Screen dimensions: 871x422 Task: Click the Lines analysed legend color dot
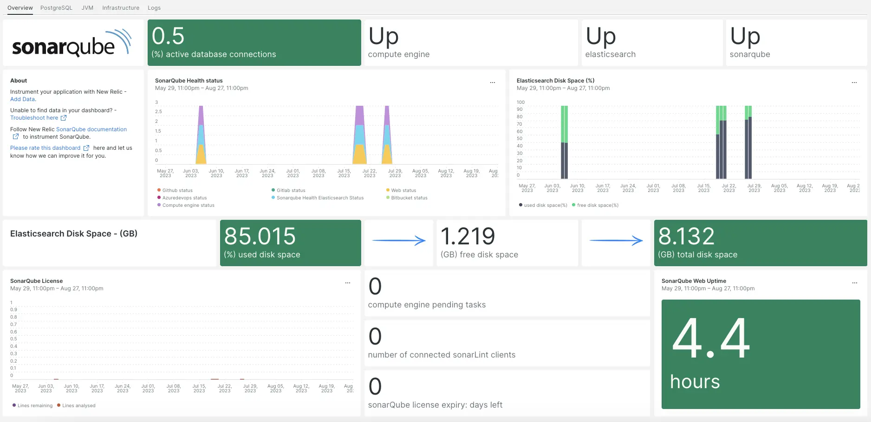pyautogui.click(x=59, y=406)
